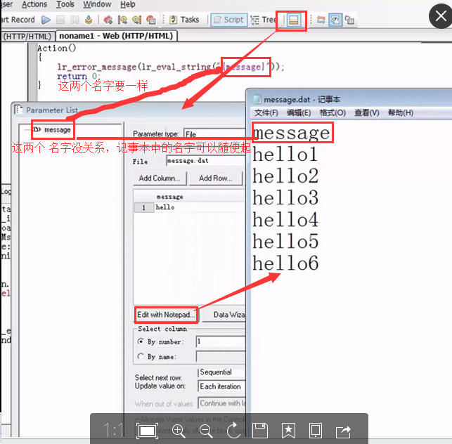The image size is (452, 444).
Task: Open the Tasks view
Action: tap(184, 20)
